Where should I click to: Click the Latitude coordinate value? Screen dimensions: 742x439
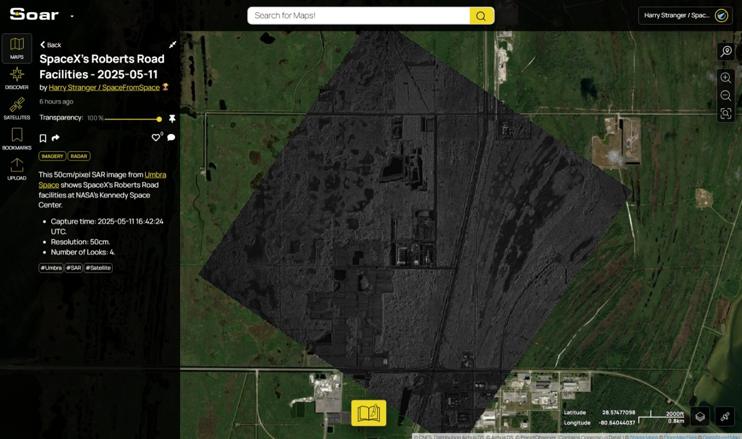[x=618, y=413]
